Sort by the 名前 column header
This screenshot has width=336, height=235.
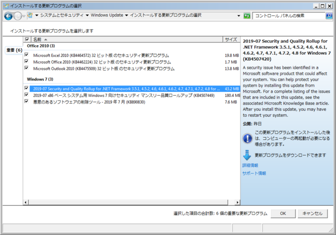tap(127, 39)
